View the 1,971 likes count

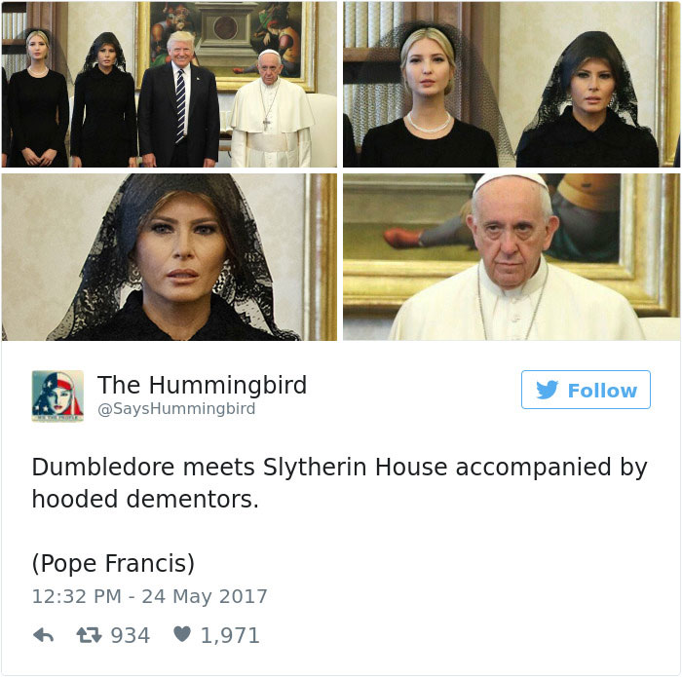coord(230,635)
